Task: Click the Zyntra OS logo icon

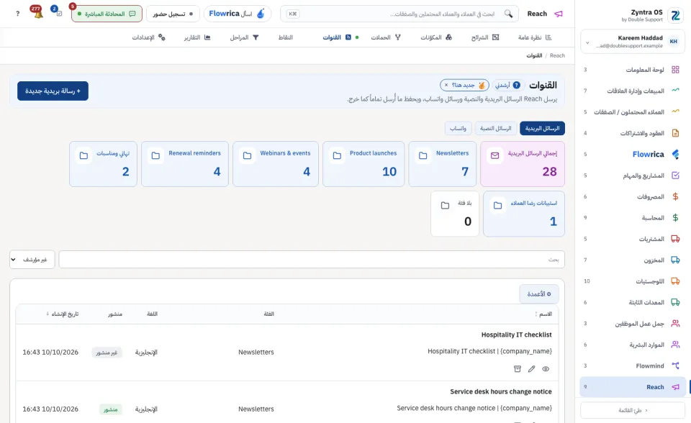Action: [x=674, y=15]
